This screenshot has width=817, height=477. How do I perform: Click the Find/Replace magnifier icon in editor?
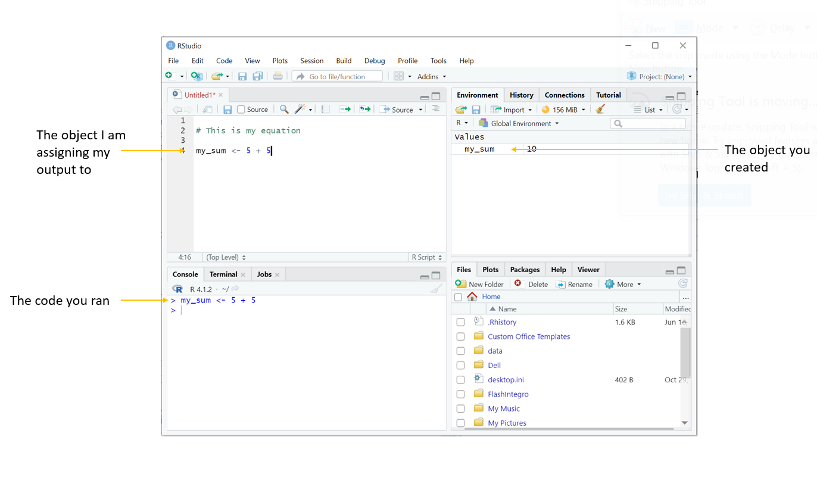click(x=284, y=110)
